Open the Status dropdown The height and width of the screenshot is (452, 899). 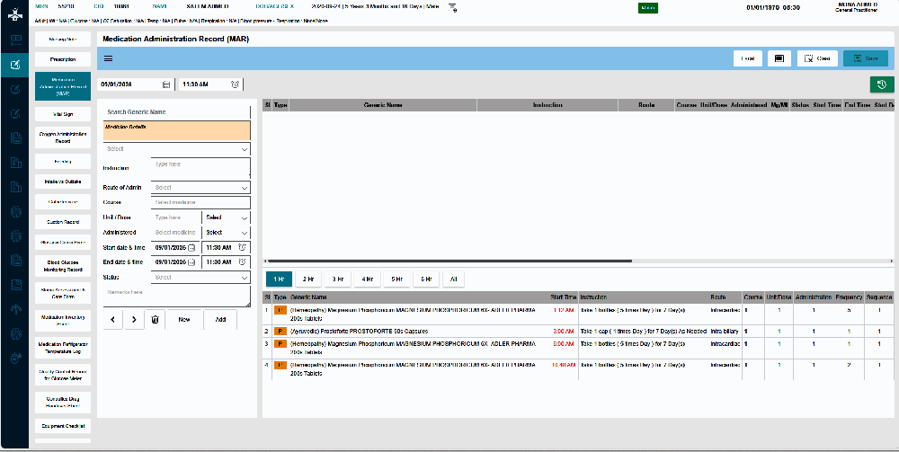(x=200, y=278)
